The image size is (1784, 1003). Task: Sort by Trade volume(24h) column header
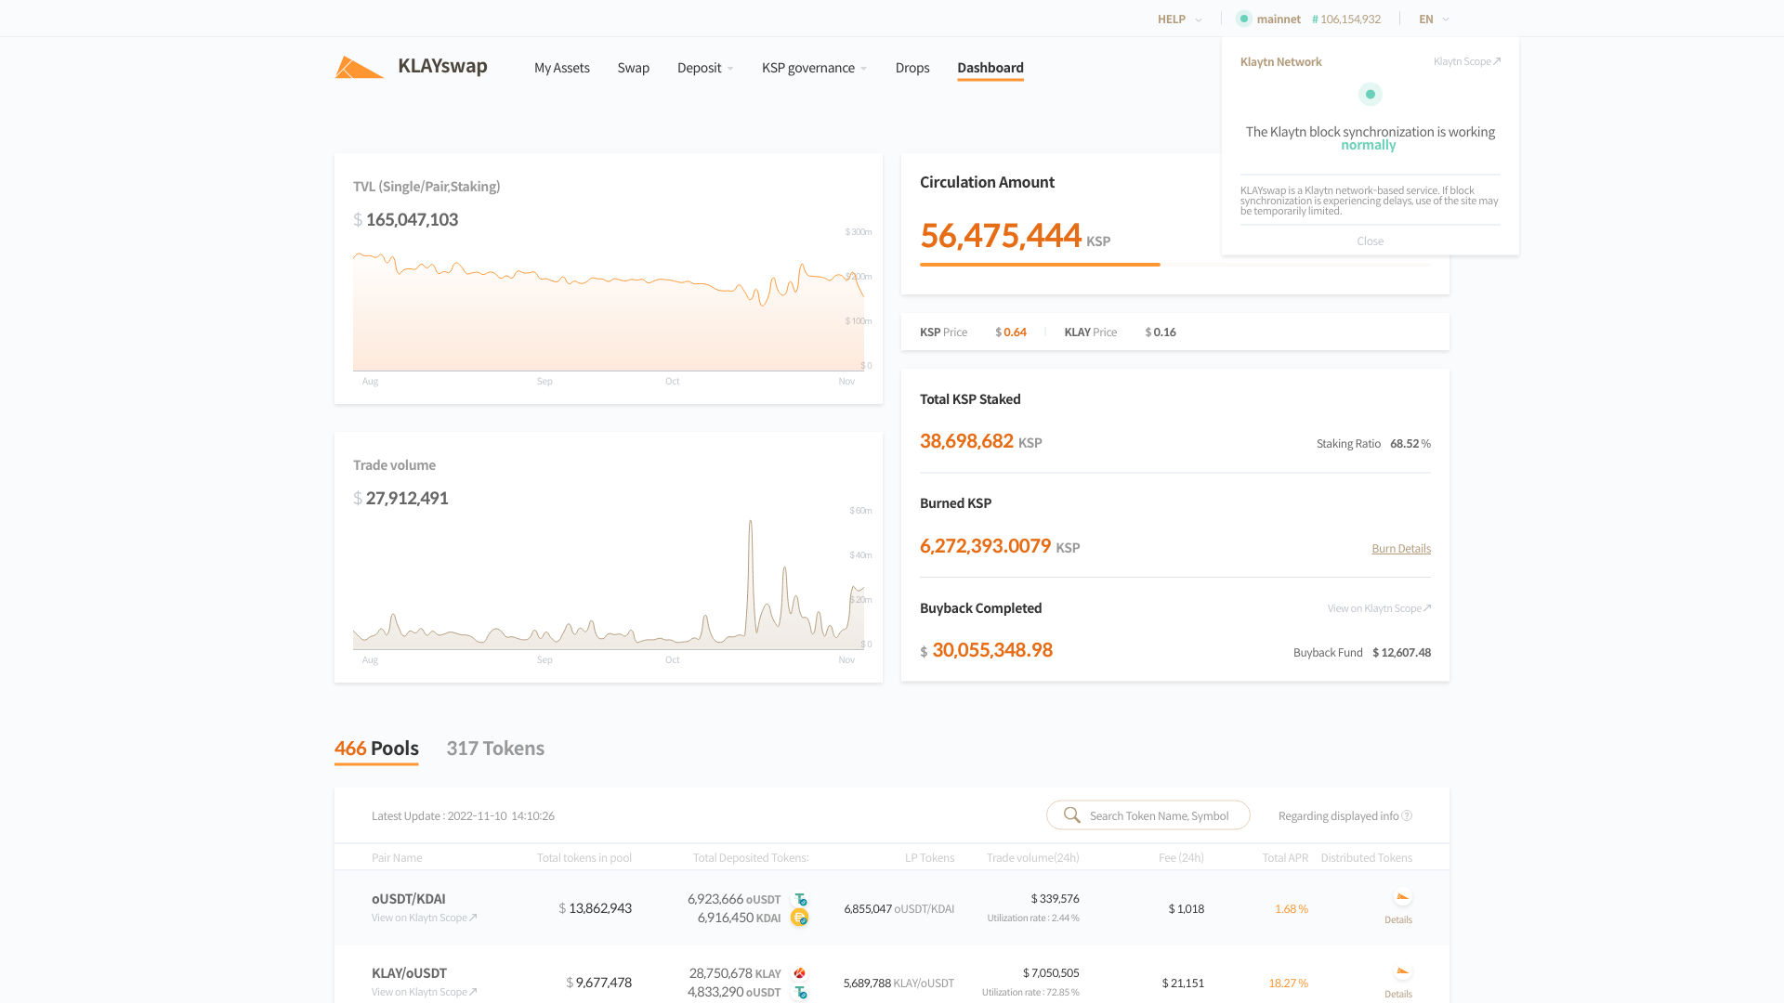[x=1032, y=858]
